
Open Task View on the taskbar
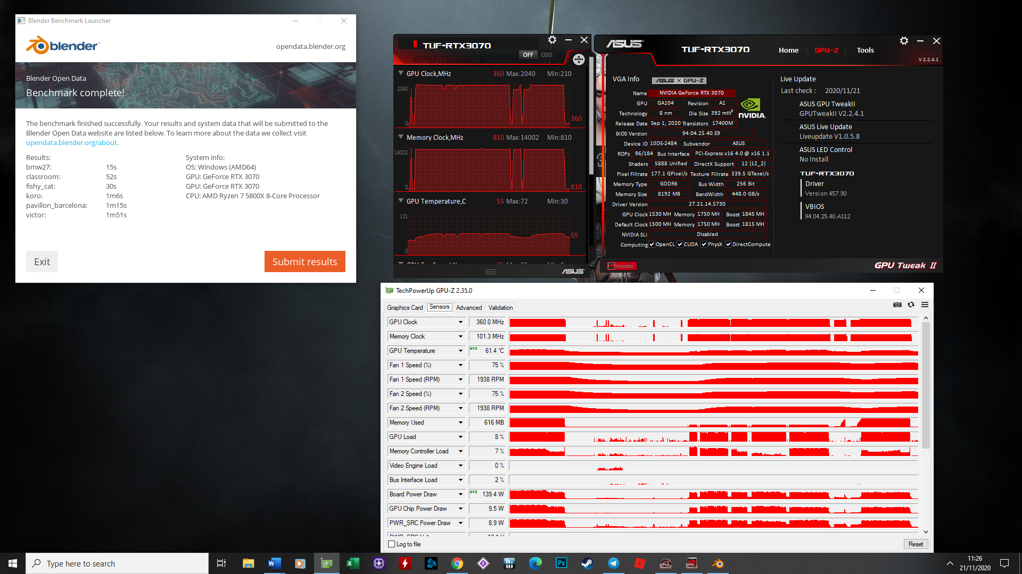(221, 563)
